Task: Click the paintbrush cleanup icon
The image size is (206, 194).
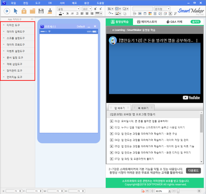Action: pyautogui.click(x=50, y=11)
